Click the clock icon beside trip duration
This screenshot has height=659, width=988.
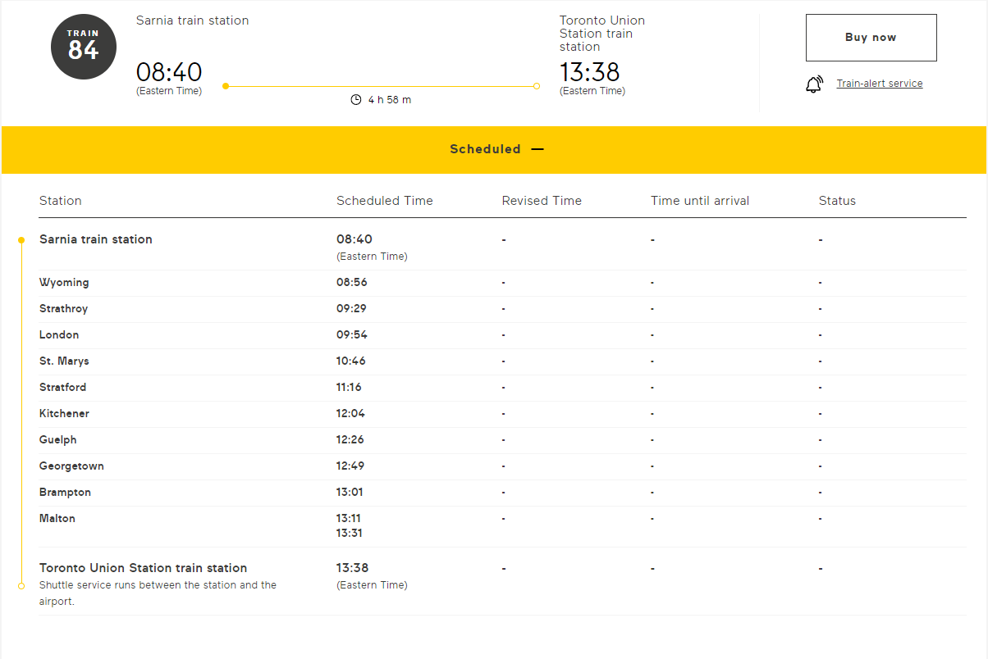click(x=356, y=100)
